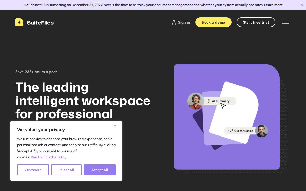Close the cookie privacy popup with the X
The height and width of the screenshot is (191, 306).
point(115,126)
